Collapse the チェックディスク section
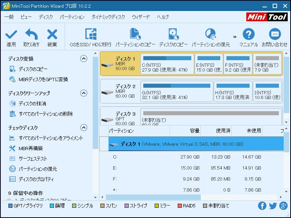The width and height of the screenshot is (291, 218). coord(84,127)
